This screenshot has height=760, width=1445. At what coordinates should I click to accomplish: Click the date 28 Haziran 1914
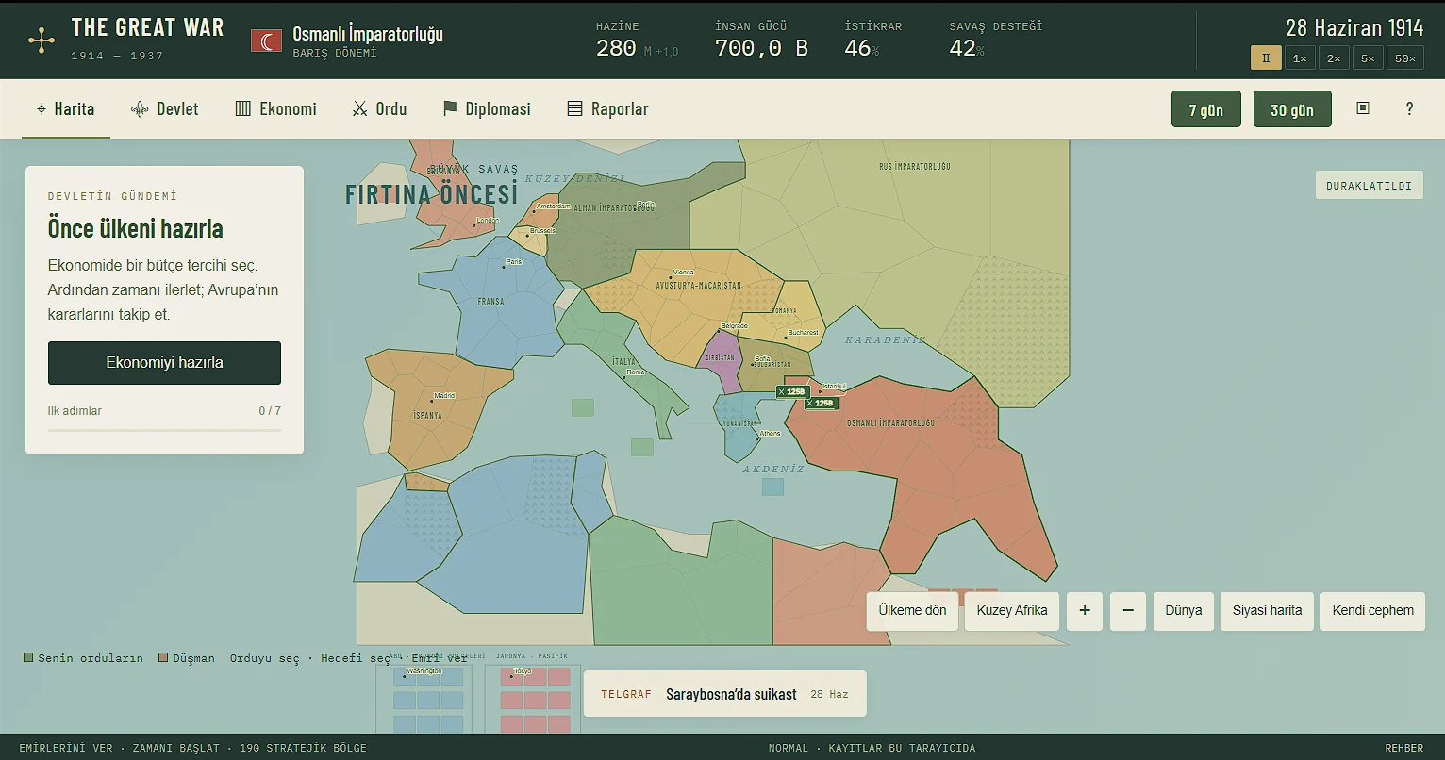(x=1354, y=27)
